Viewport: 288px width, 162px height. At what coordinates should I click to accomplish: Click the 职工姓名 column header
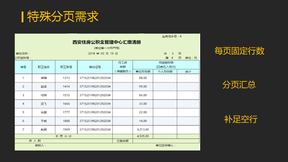coord(44,67)
